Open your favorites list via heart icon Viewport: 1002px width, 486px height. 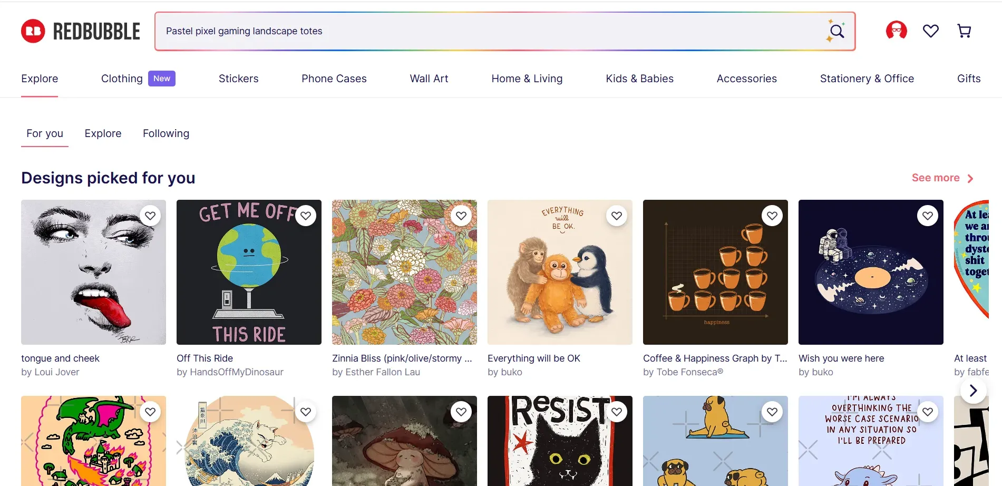click(x=930, y=31)
